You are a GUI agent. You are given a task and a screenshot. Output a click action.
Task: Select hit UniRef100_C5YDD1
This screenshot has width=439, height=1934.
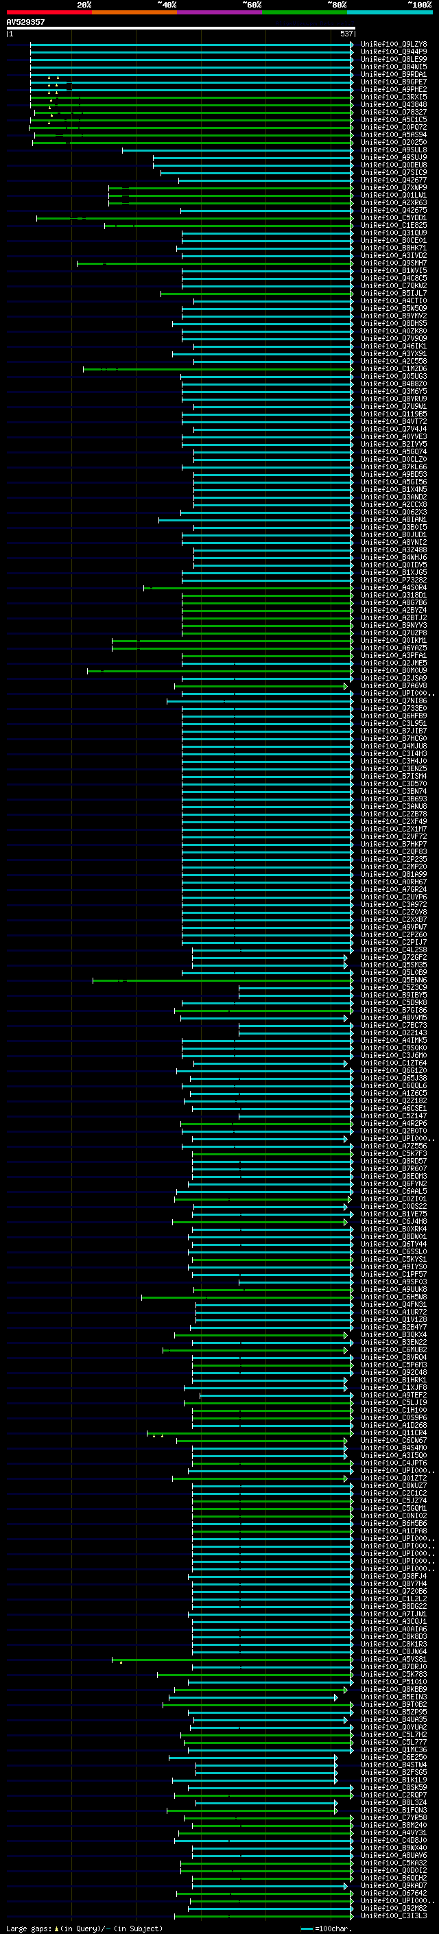coord(393,217)
